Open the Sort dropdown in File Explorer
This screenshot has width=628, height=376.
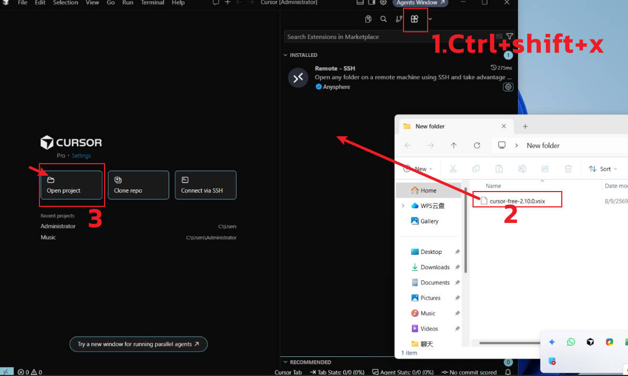pos(603,169)
